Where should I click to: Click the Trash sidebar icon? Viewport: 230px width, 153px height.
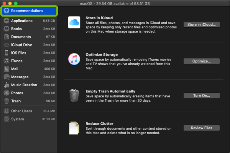coord(7,101)
